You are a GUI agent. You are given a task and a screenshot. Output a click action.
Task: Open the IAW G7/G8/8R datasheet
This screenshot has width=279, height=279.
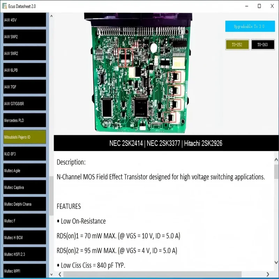pyautogui.click(x=24, y=104)
